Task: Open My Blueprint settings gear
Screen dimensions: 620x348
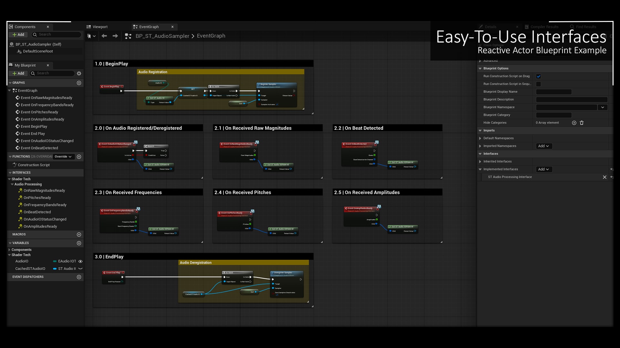Action: (79, 73)
